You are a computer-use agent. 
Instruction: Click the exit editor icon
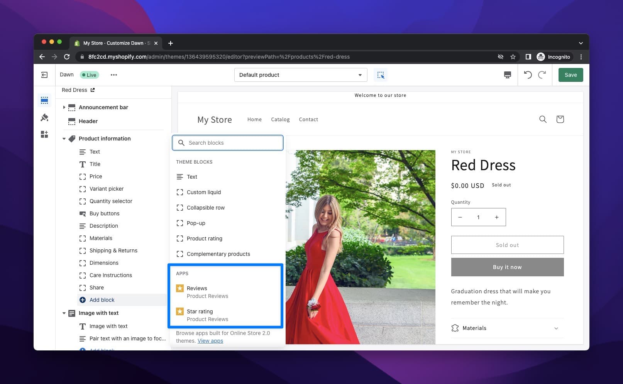[44, 75]
